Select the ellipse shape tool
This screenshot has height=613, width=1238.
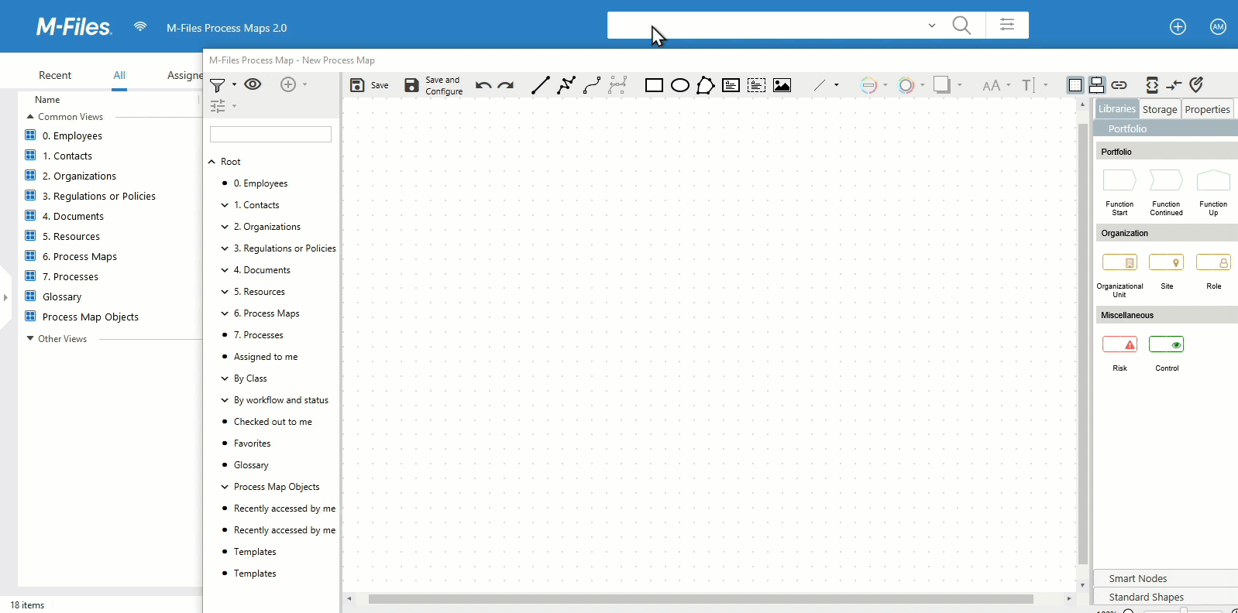tap(680, 85)
